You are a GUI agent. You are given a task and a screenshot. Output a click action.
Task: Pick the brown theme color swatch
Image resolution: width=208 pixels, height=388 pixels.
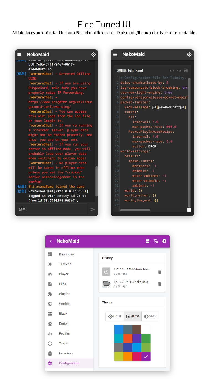(137, 329)
